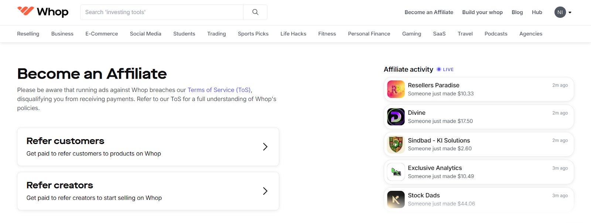Select the Personal Finance category
Image resolution: width=591 pixels, height=223 pixels.
pos(369,34)
